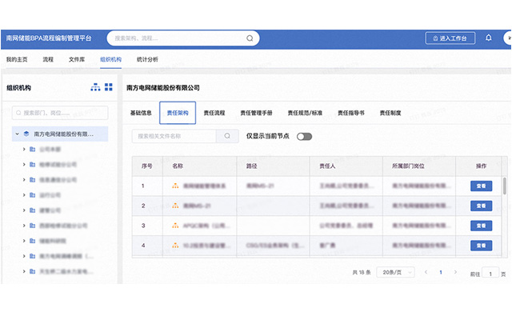Click the orange structure icon in row 4

pos(175,246)
